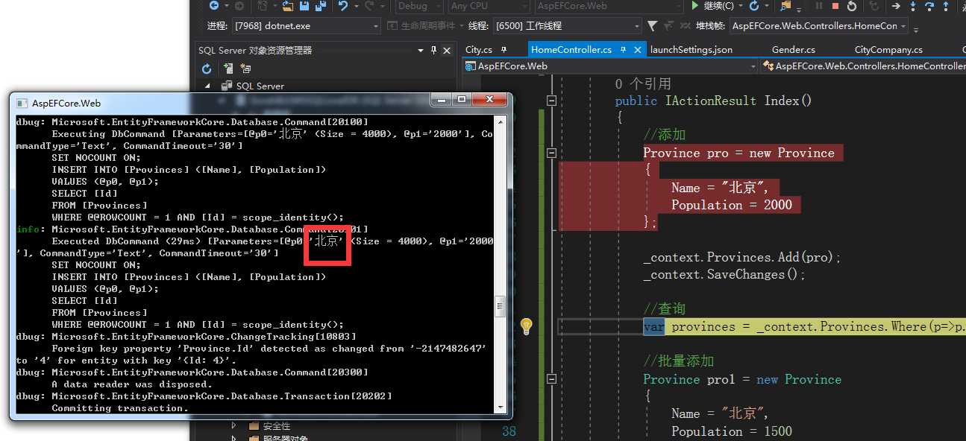Open SQL Server panel window options dropdown

point(420,50)
